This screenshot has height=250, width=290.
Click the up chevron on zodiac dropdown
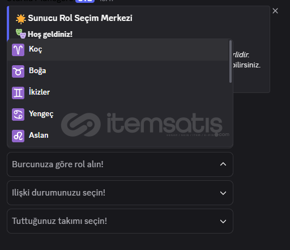(x=223, y=164)
